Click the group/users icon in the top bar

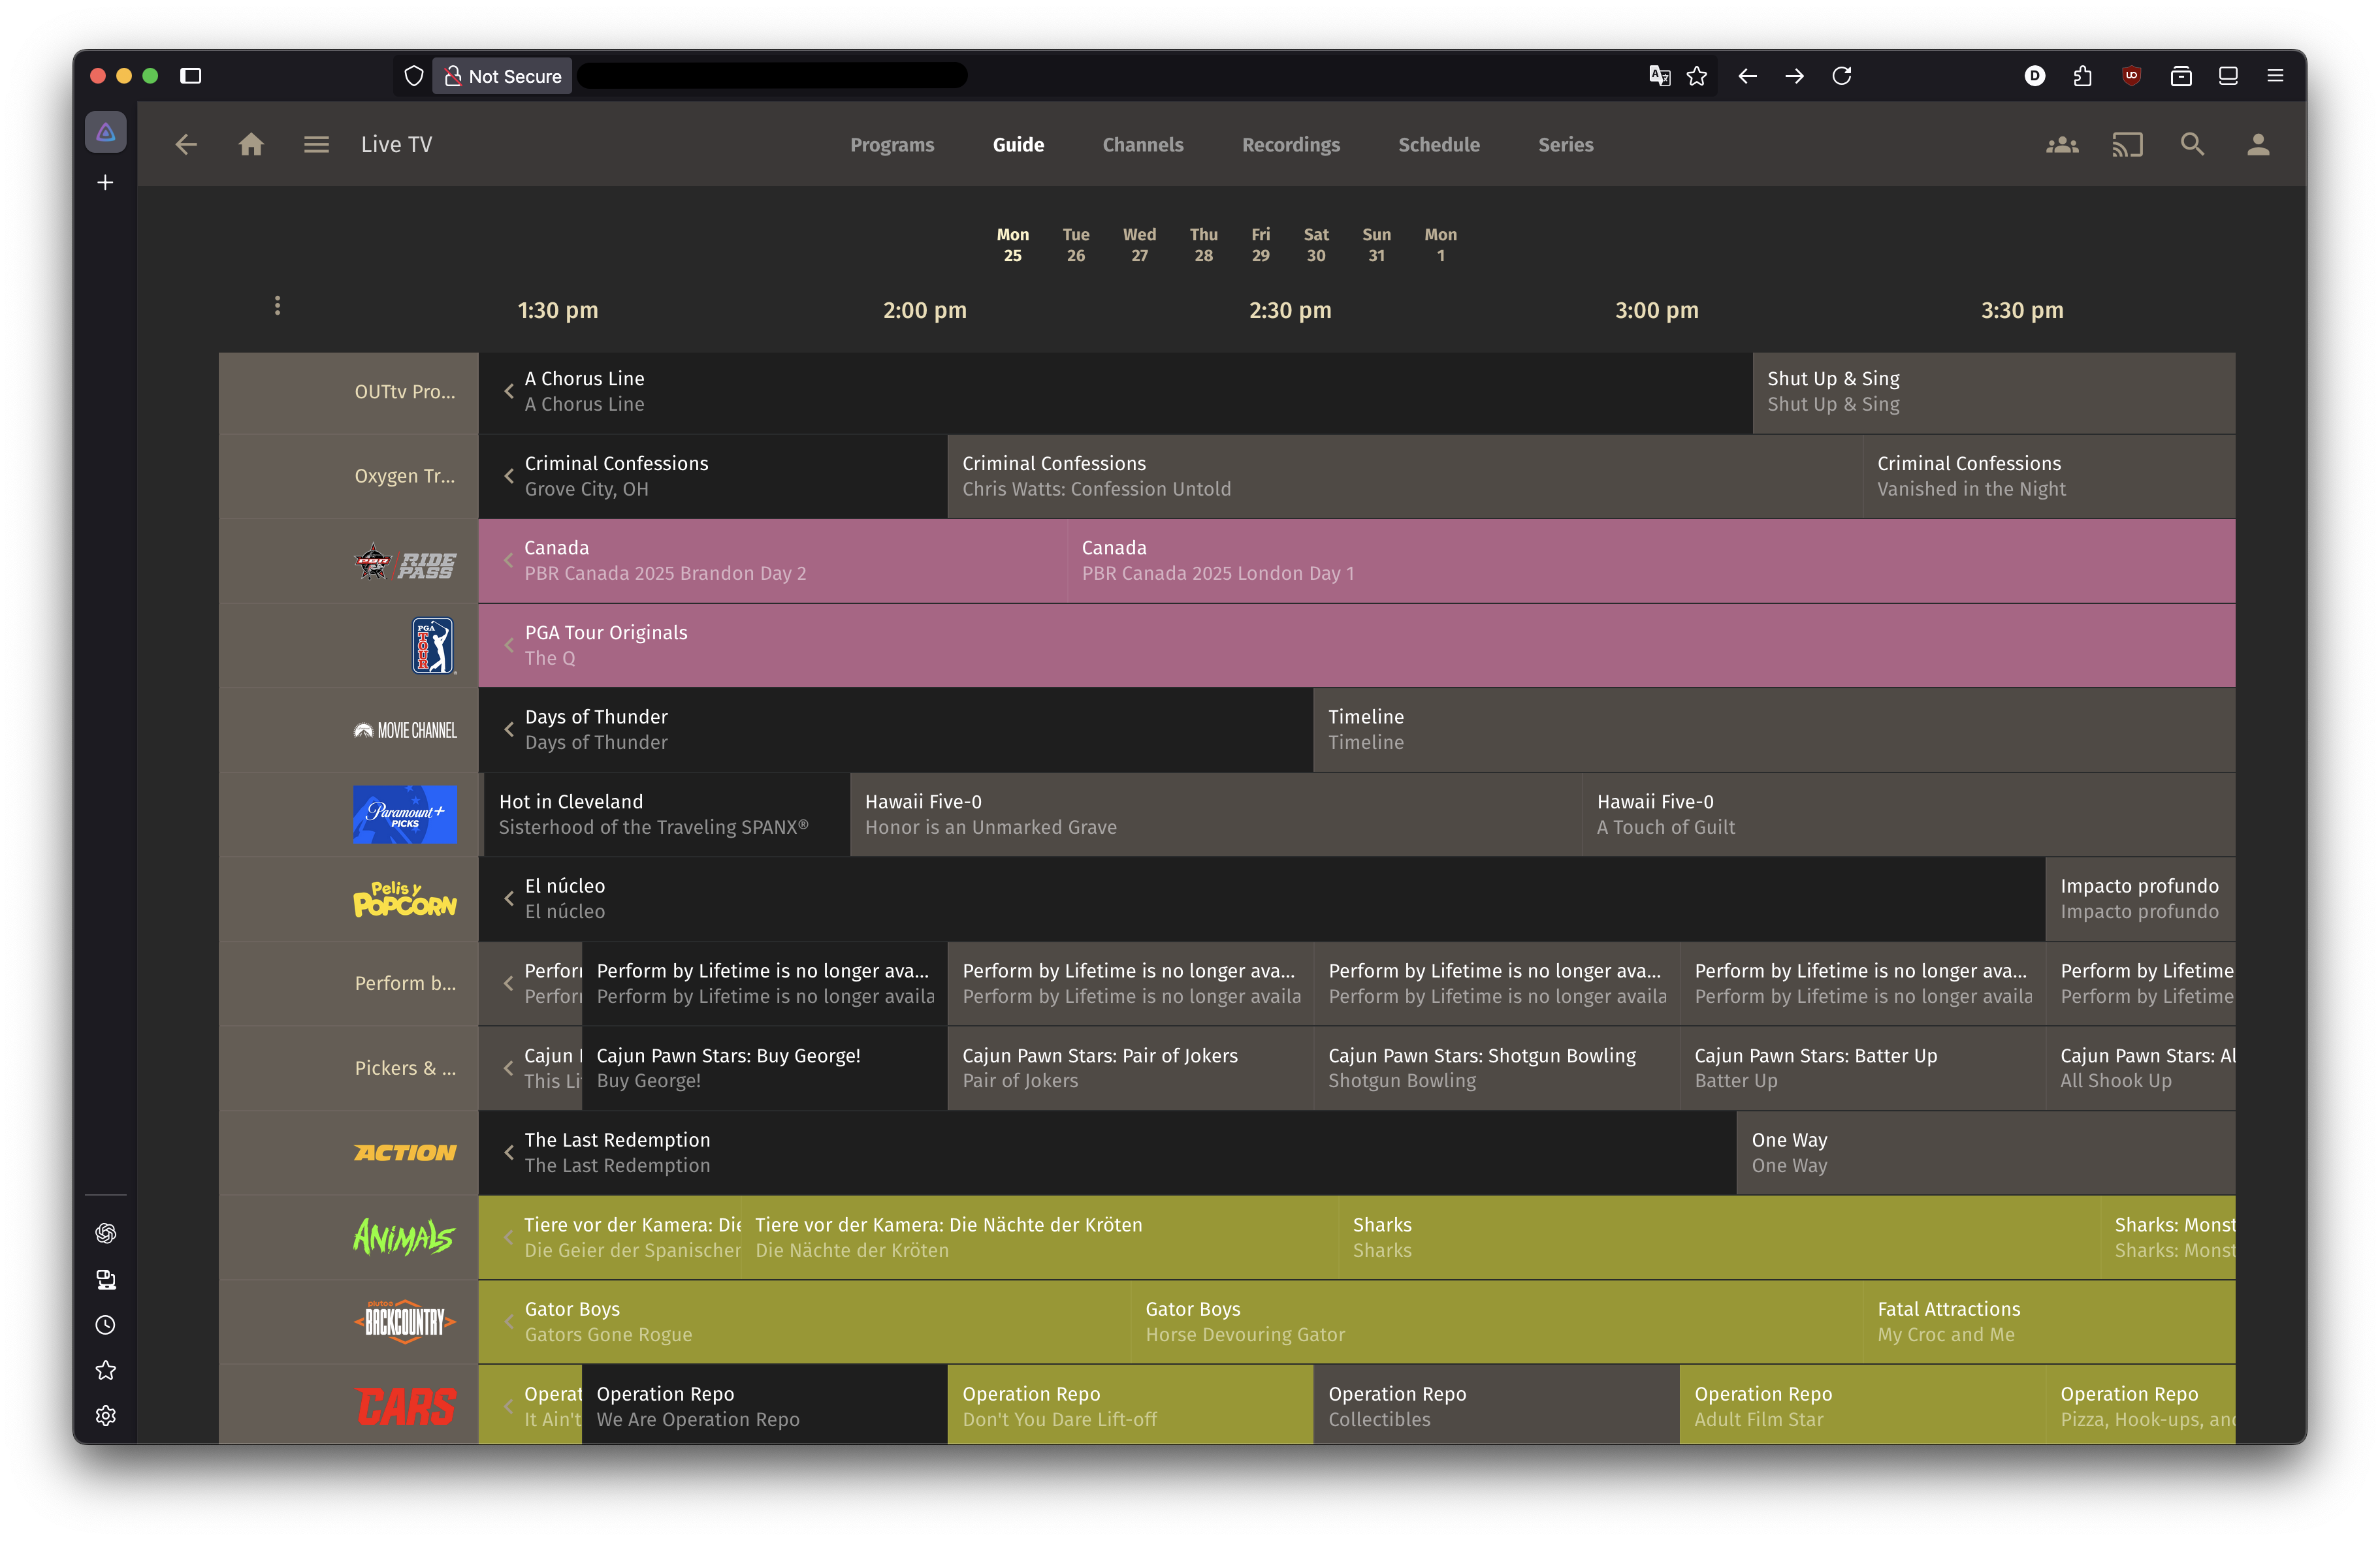coord(2063,144)
